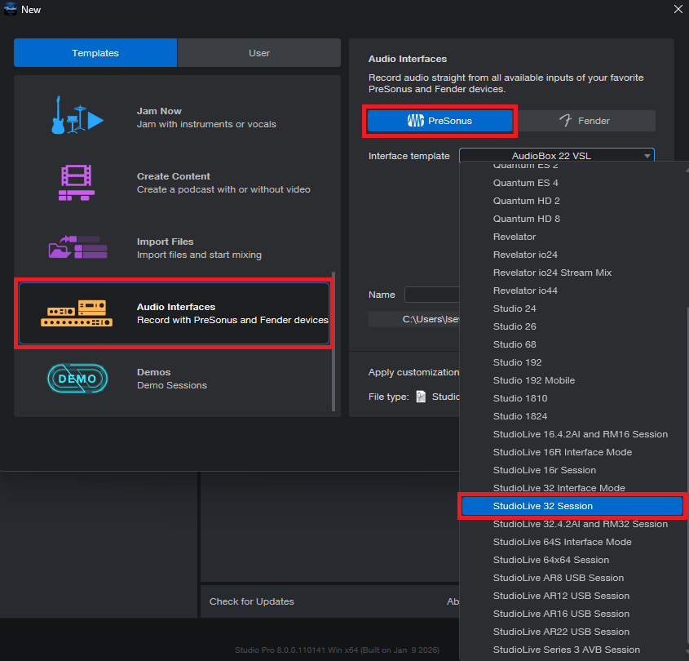Click Check for Updates link
This screenshot has height=661, width=689.
point(252,601)
